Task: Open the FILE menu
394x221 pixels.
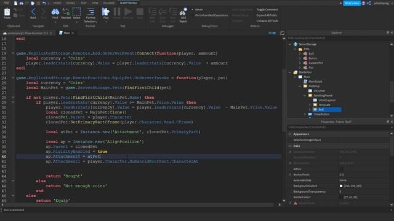Action: pos(6,2)
